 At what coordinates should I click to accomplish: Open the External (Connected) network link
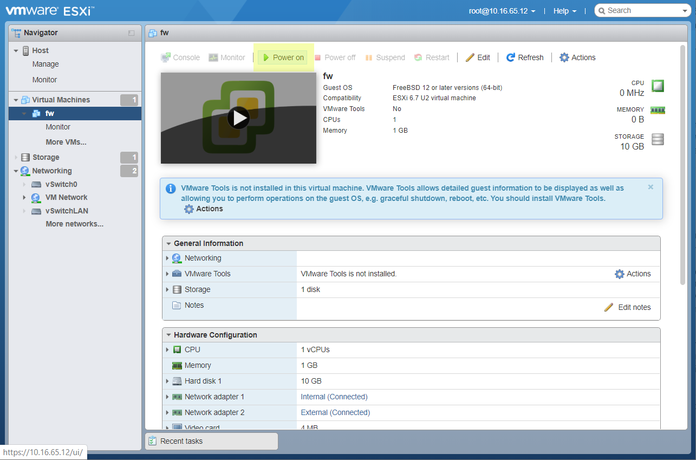coord(335,412)
